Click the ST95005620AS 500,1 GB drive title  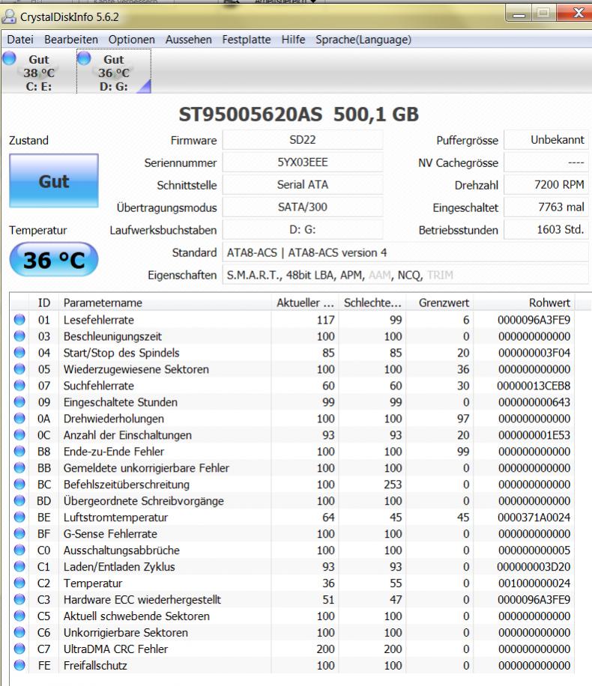point(299,114)
